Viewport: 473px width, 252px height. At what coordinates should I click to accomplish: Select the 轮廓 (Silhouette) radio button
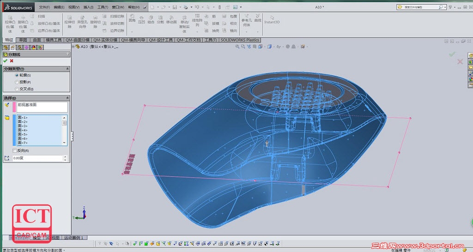click(x=17, y=75)
